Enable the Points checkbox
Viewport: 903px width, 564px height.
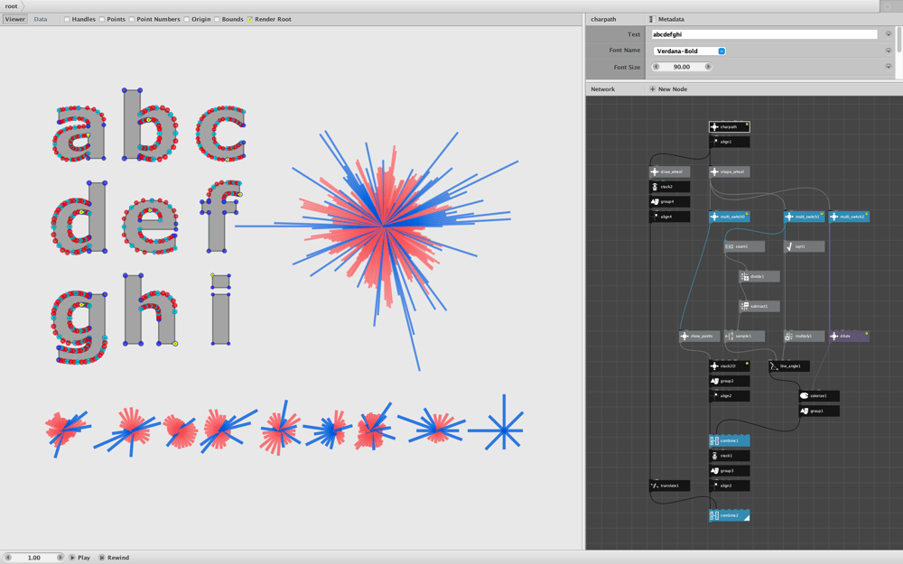point(102,20)
